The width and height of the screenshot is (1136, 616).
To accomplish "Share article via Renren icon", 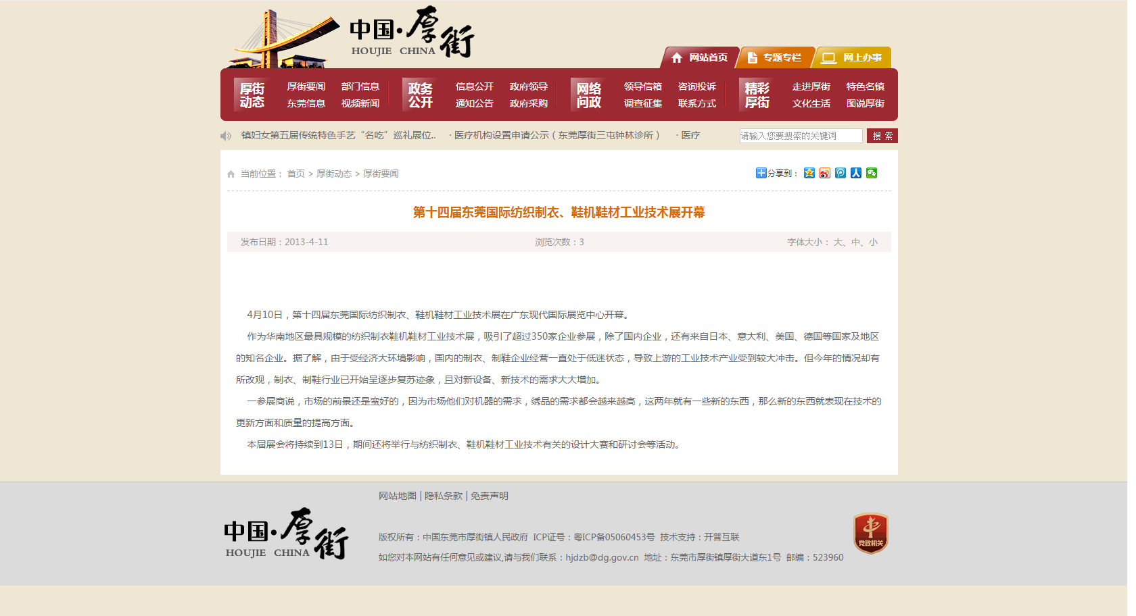I will click(x=855, y=173).
